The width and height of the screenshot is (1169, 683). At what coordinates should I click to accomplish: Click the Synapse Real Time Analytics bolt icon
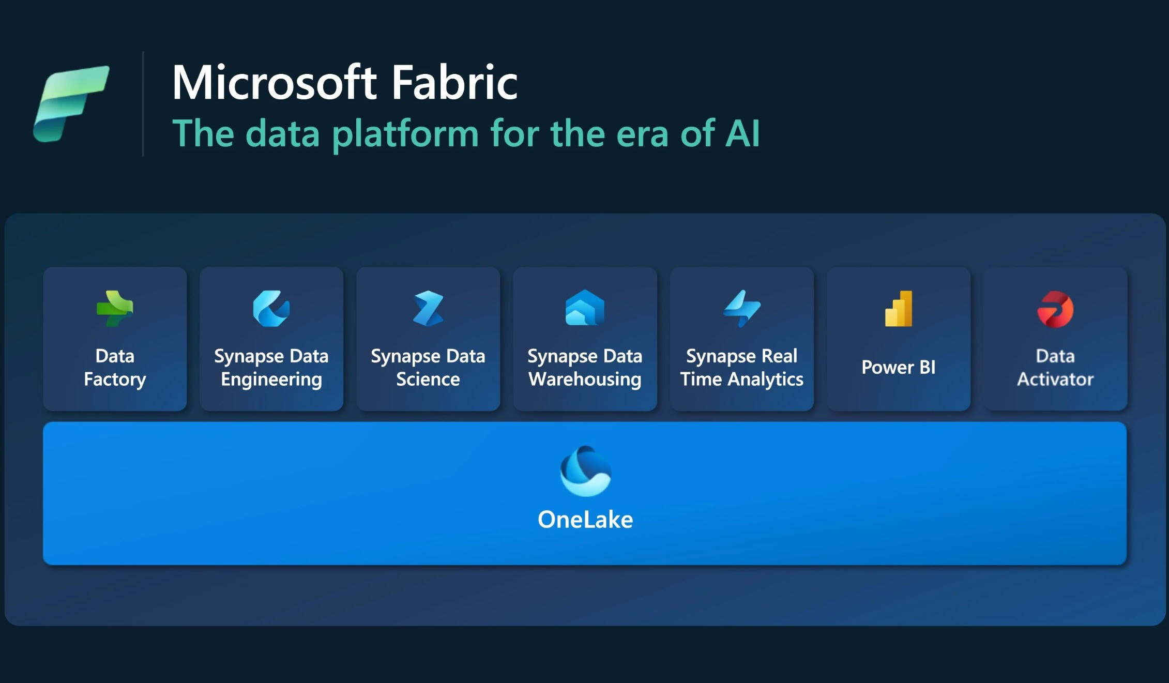click(x=742, y=309)
